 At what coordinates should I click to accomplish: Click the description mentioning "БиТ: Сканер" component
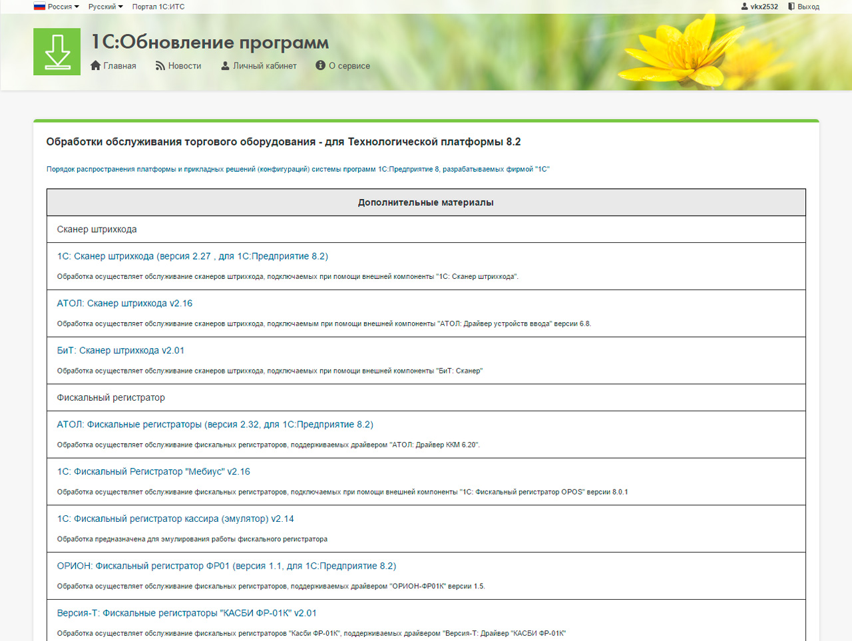point(270,371)
